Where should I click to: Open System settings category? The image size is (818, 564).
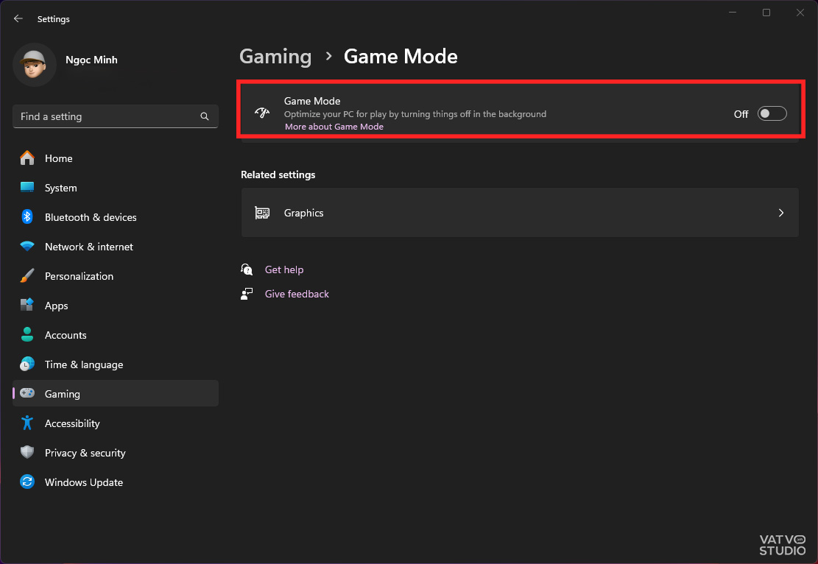(x=116, y=188)
